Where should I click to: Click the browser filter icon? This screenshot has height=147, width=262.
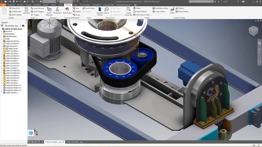click(2, 26)
